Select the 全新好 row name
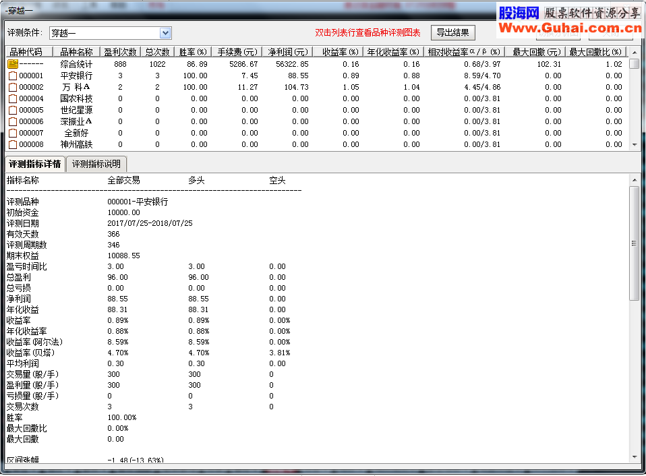This screenshot has width=646, height=476. click(x=77, y=133)
